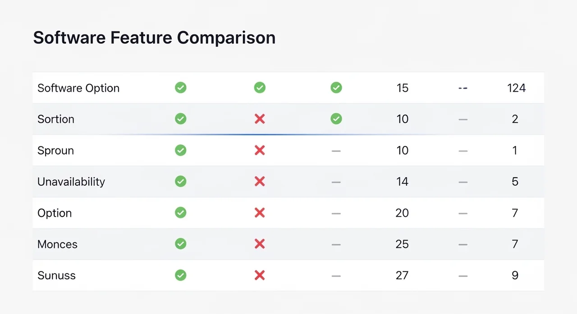Toggle the green check in Unavailability row
The image size is (577, 314).
pyautogui.click(x=181, y=181)
